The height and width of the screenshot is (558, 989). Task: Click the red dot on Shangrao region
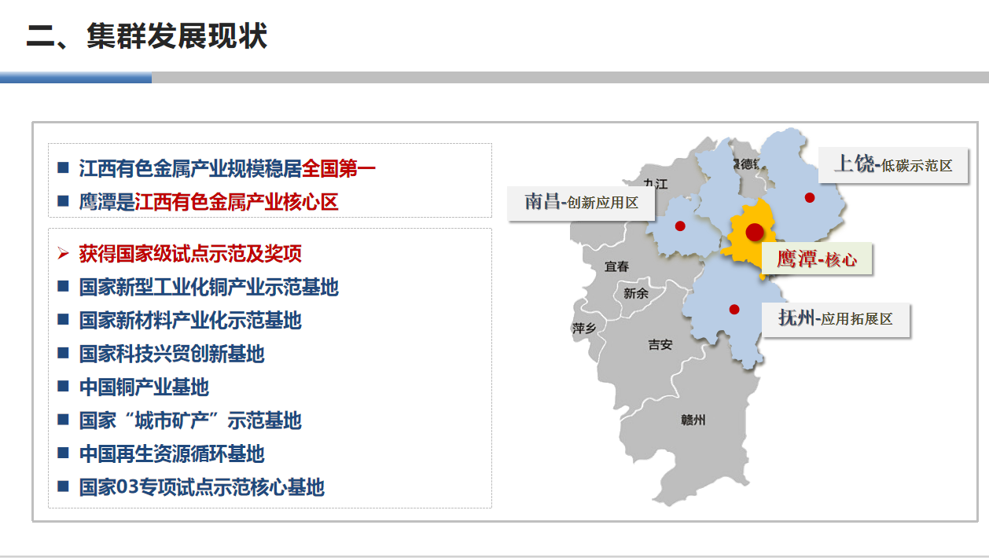[810, 197]
